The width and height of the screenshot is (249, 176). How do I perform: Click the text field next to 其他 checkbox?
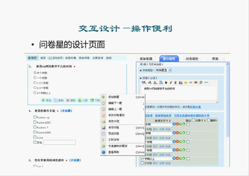[x=59, y=142]
